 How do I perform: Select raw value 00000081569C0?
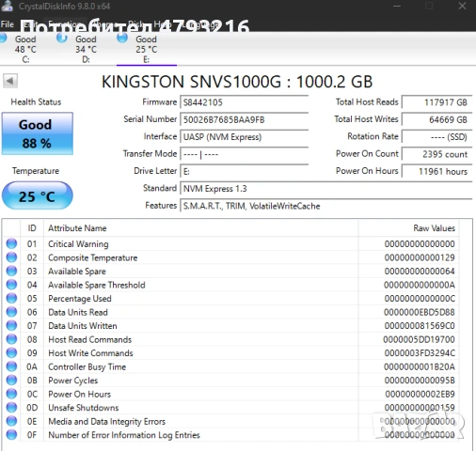click(420, 326)
